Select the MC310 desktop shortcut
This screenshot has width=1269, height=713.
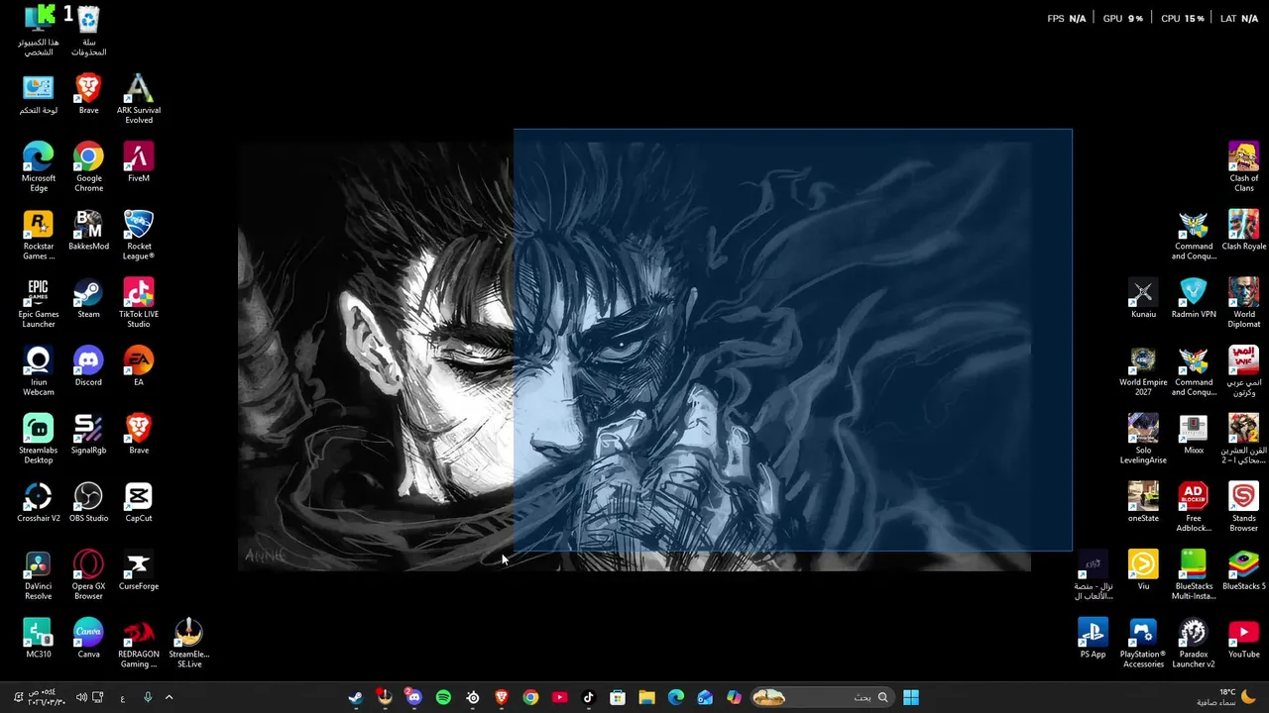[x=39, y=638]
